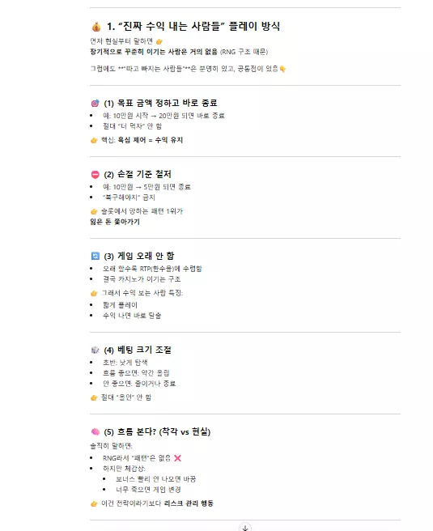Click the target dart emoji beside section (1)
Screen dimensions: 433x531
(x=96, y=104)
